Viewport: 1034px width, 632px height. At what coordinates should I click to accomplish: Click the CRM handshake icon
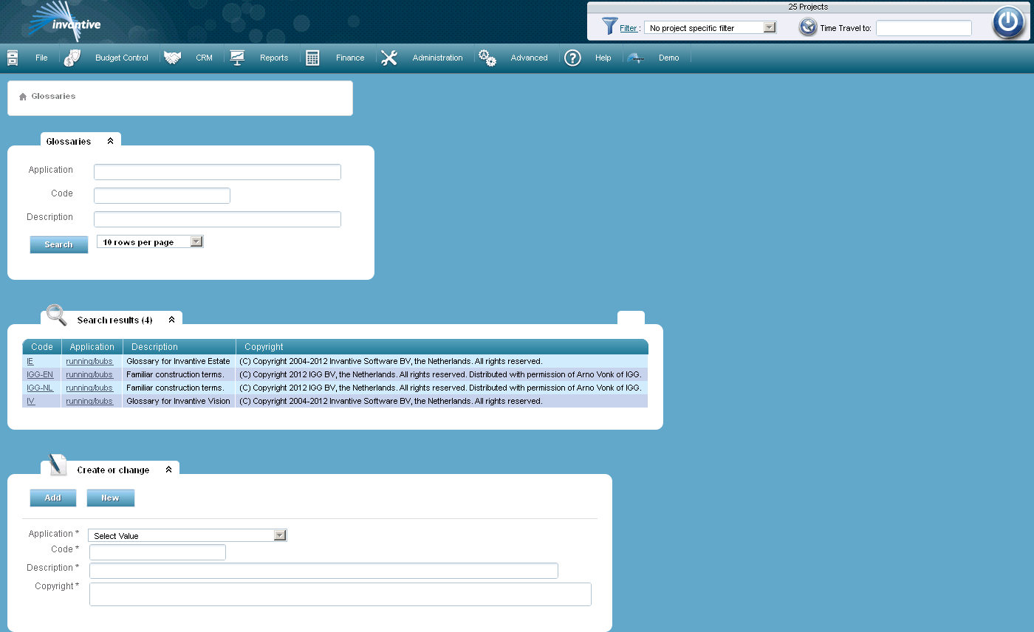(x=173, y=58)
